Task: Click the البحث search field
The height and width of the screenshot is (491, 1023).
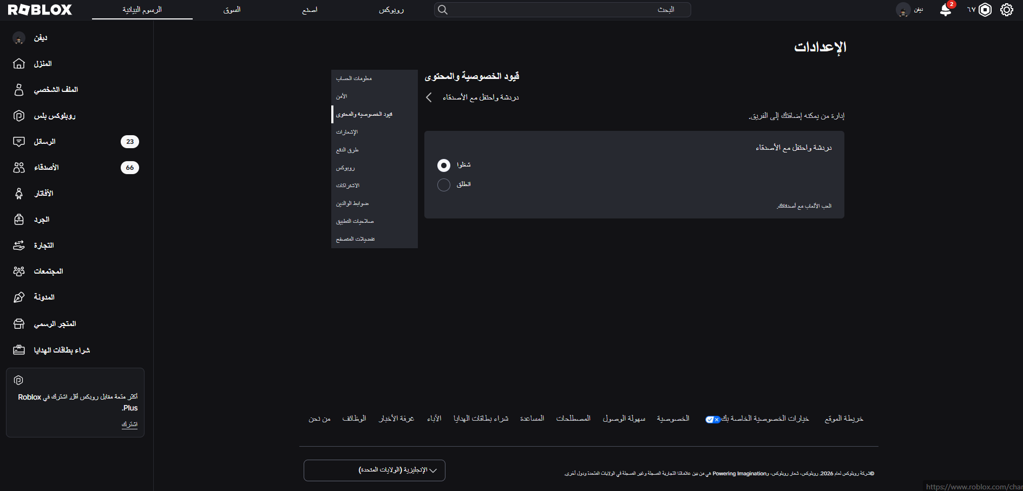Action: pyautogui.click(x=562, y=10)
